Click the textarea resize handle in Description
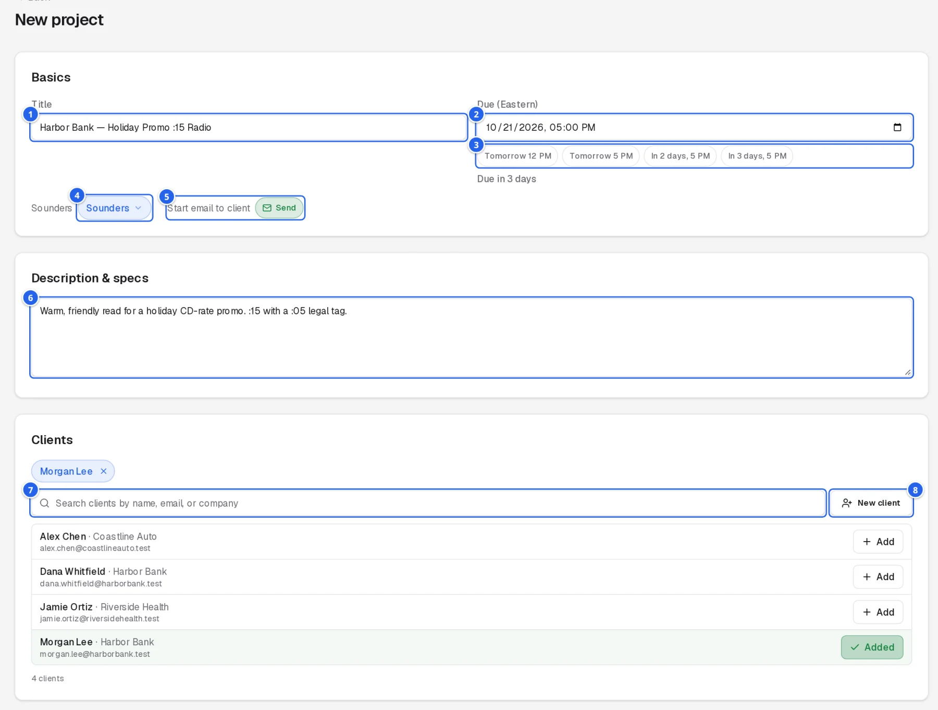938x710 pixels. [908, 372]
